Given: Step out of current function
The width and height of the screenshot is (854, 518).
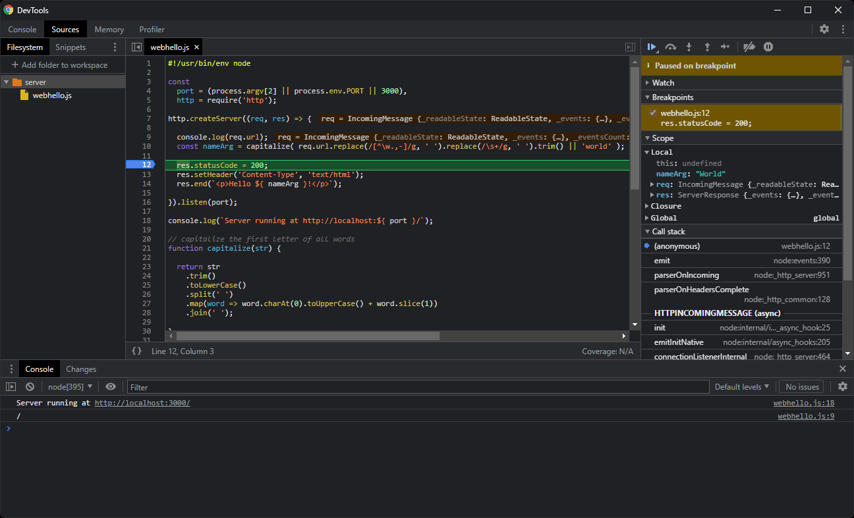Looking at the screenshot, I should click(x=706, y=47).
